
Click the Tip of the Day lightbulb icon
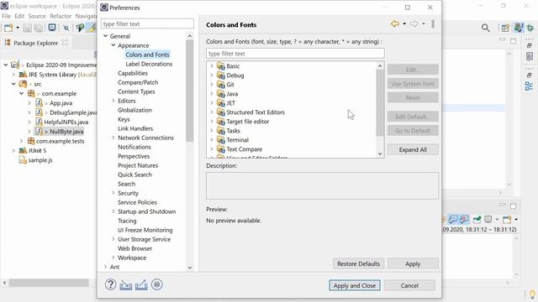pyautogui.click(x=532, y=294)
